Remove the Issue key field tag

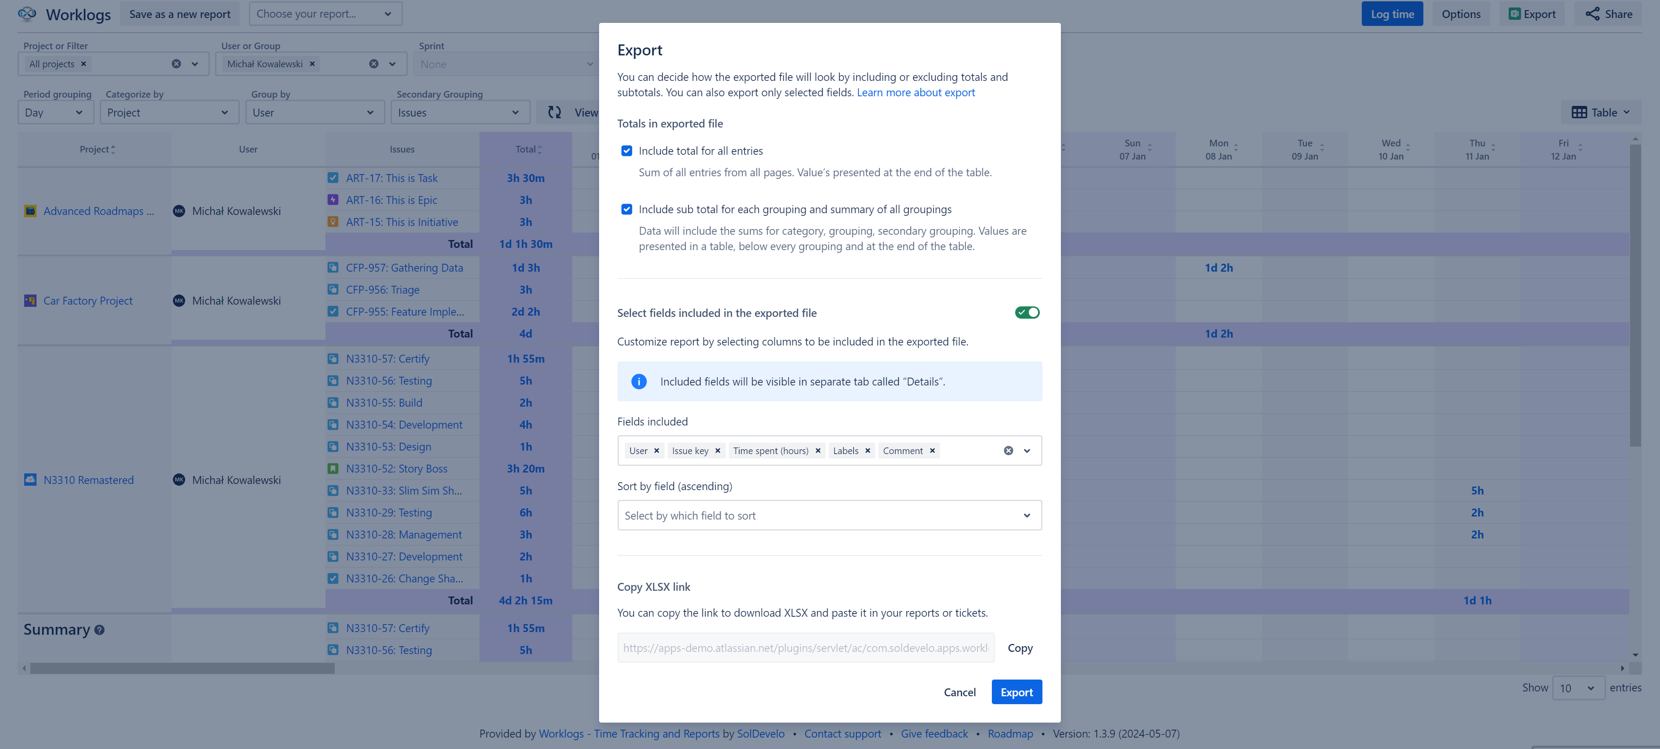[717, 451]
